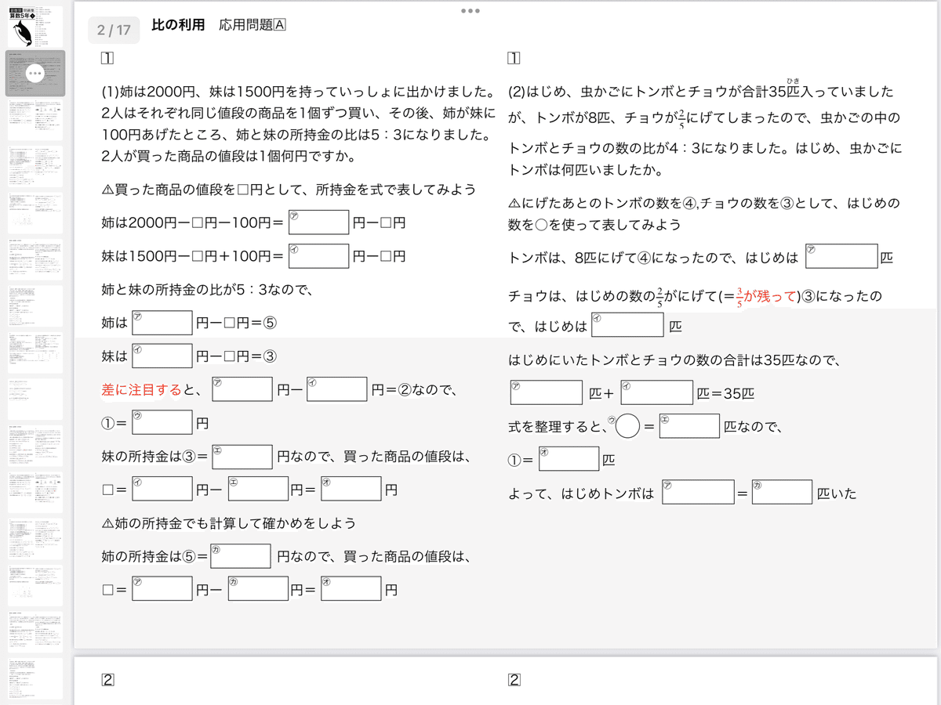Screen dimensions: 941x705
Task: Click the subtitle 応用問題A
Action: point(253,25)
